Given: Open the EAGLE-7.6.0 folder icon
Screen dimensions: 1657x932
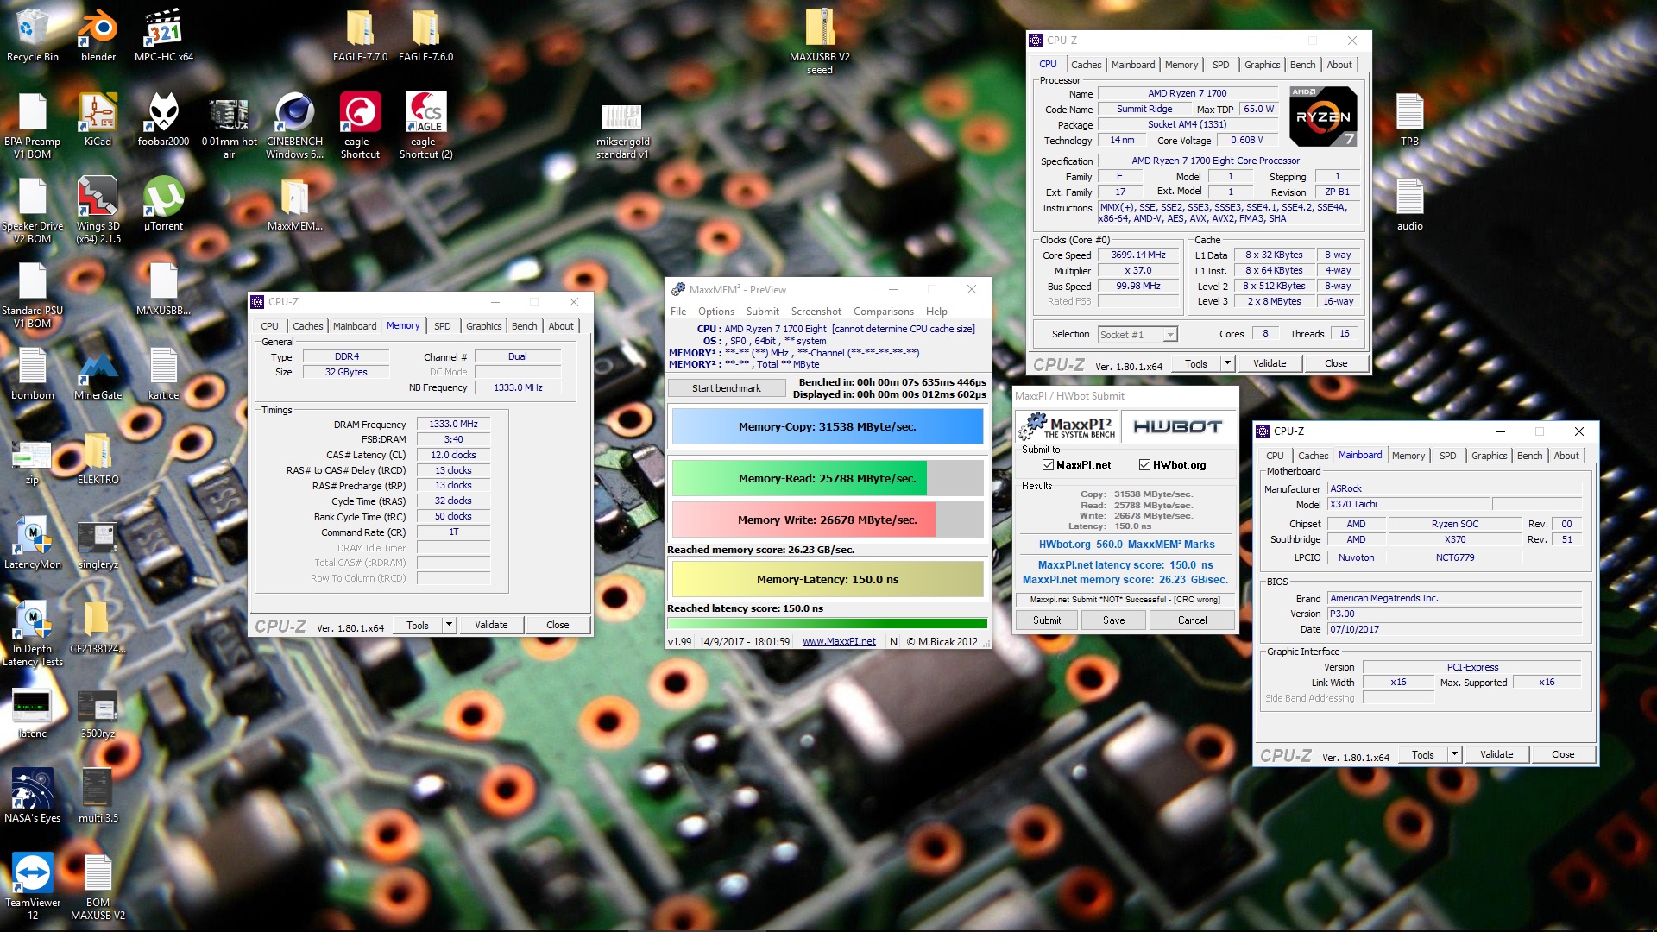Looking at the screenshot, I should [425, 35].
